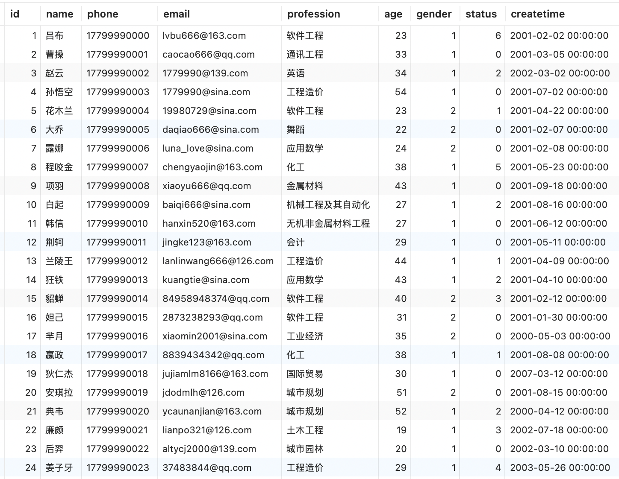This screenshot has width=619, height=479.
Task: Select email 1779990@139.com
Action: (x=205, y=73)
